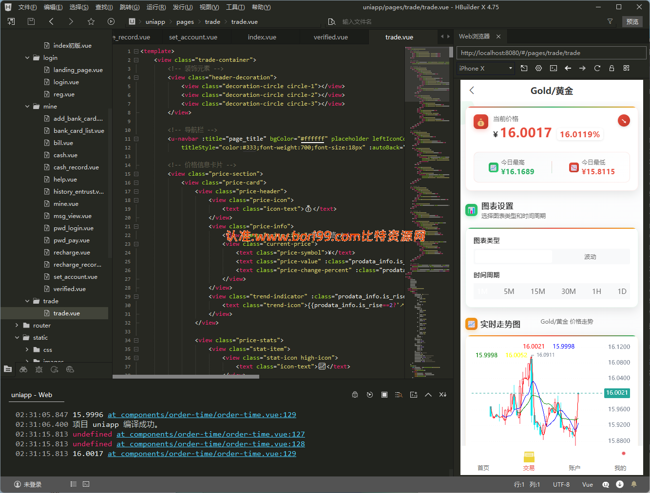Open the project explorer sidebar icon

(8, 369)
